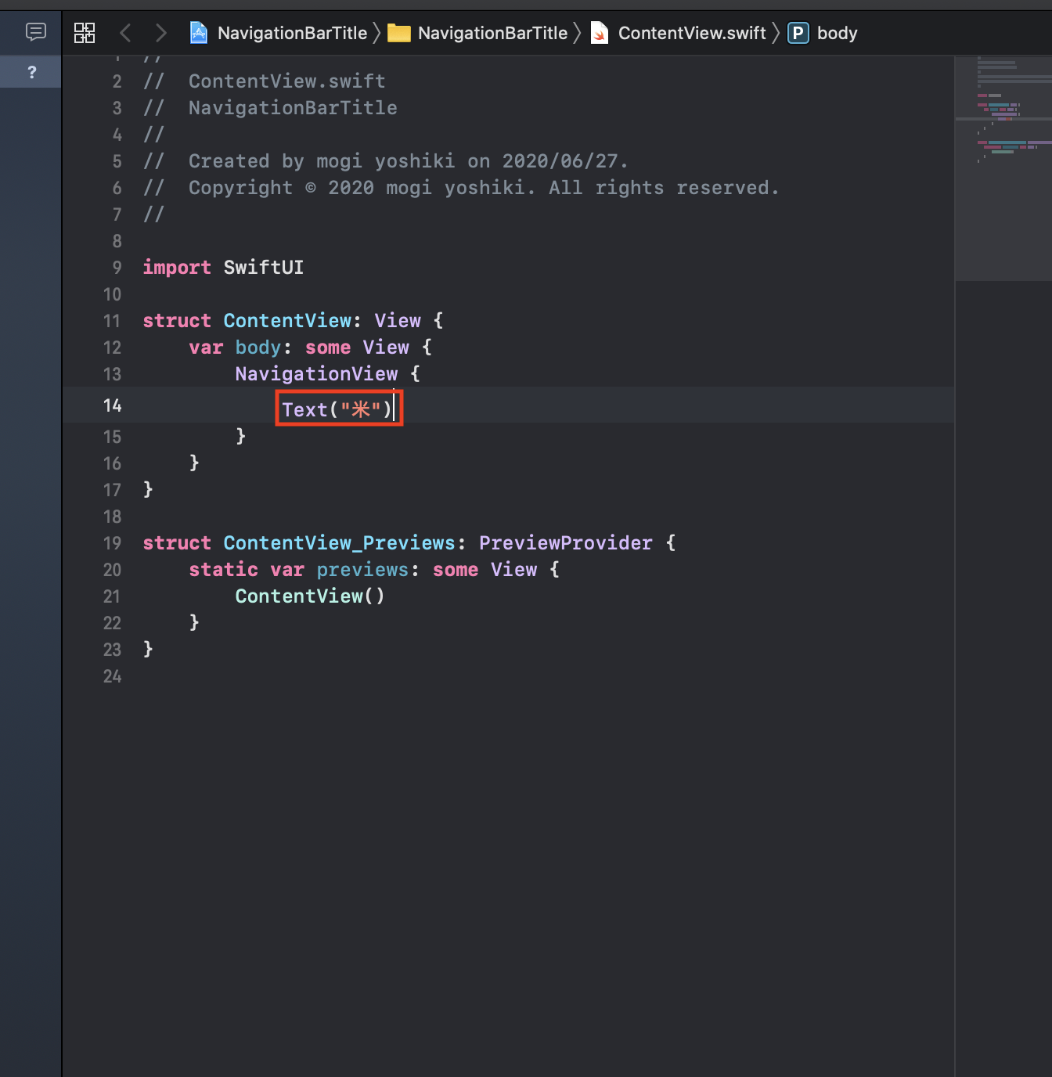Screen dimensions: 1052x1077
Task: Open the related items grid icon
Action: tap(85, 33)
